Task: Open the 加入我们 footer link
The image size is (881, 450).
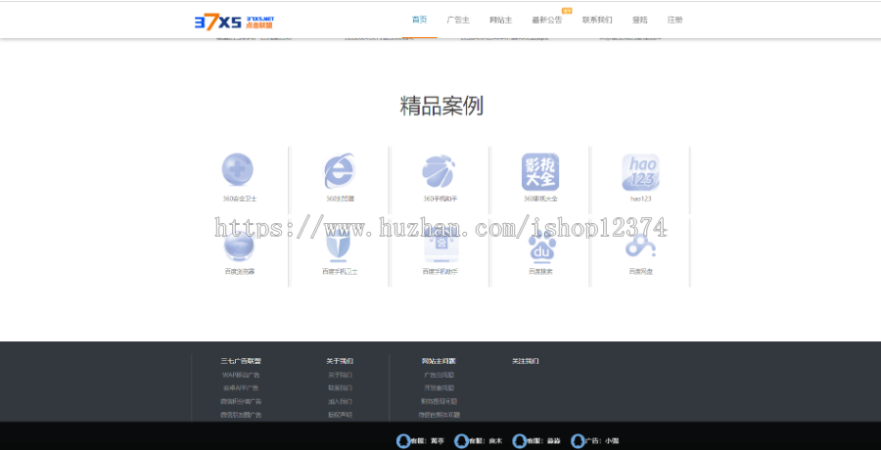Action: (340, 402)
